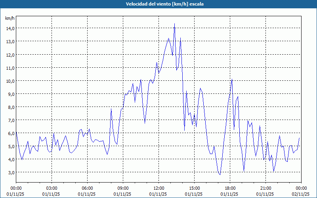Image resolution: width=317 pixels, height=198 pixels.
Task: Select the 06:00 time marker
Action: point(87,188)
